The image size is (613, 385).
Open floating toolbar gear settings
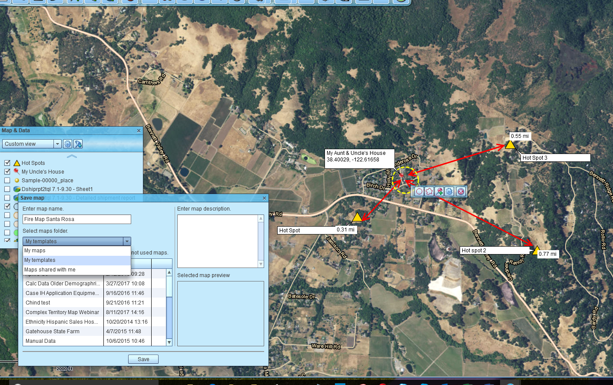pyautogui.click(x=449, y=191)
